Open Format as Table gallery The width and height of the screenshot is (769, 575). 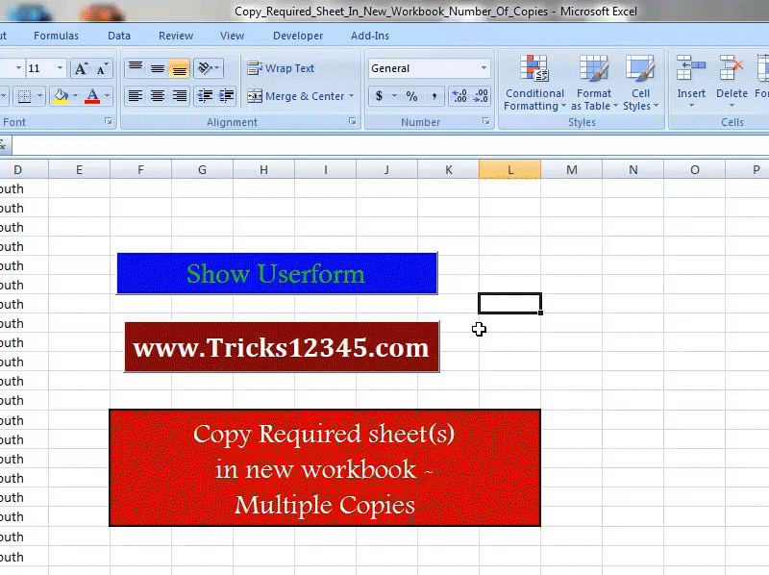tap(594, 83)
